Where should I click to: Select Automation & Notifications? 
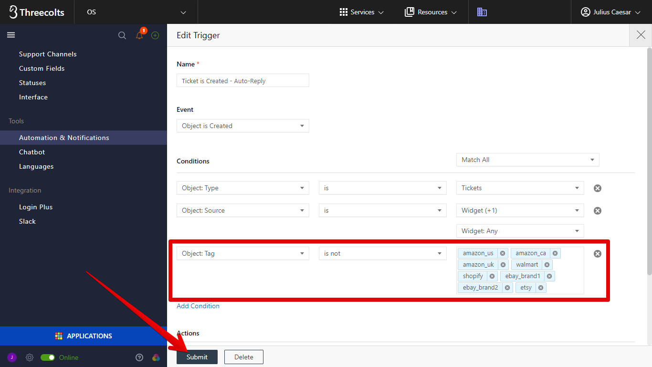pyautogui.click(x=84, y=138)
